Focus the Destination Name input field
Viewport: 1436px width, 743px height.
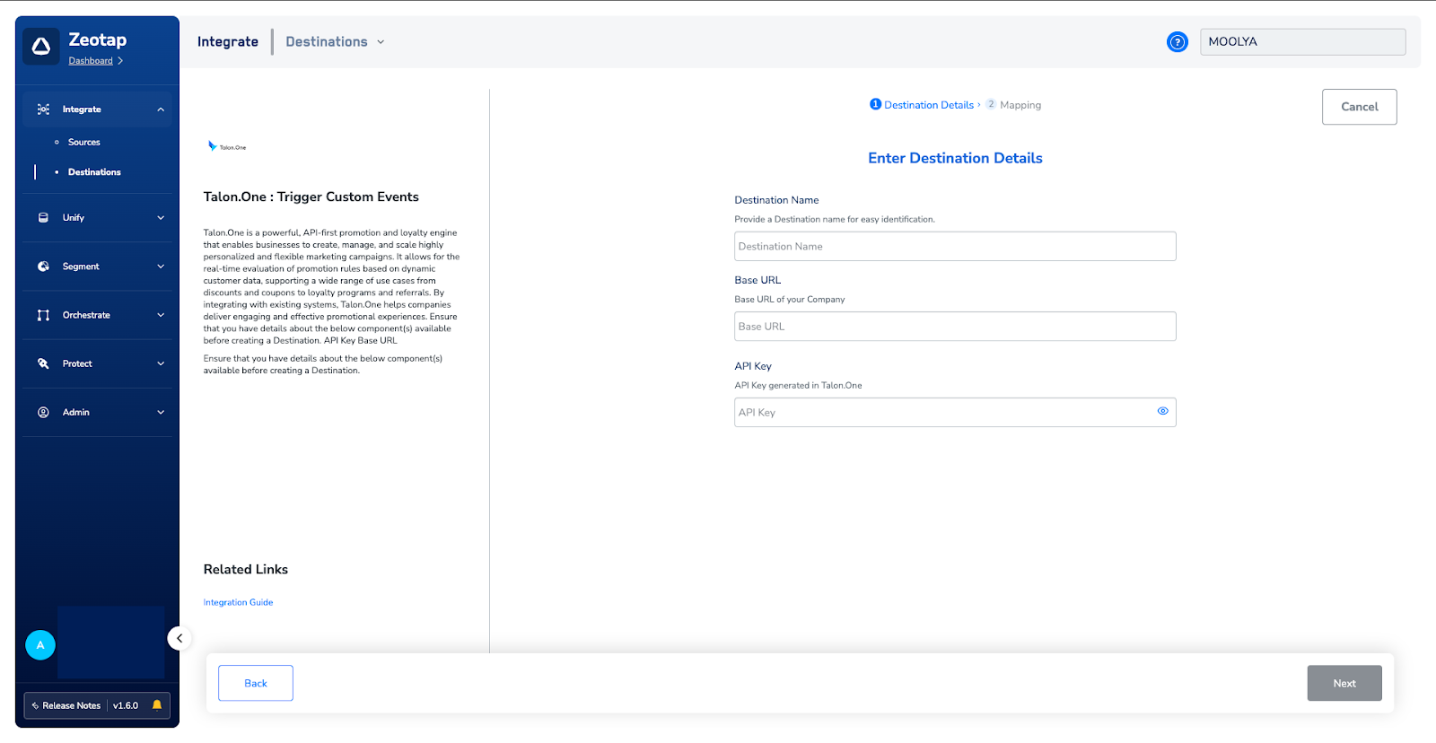tap(955, 247)
